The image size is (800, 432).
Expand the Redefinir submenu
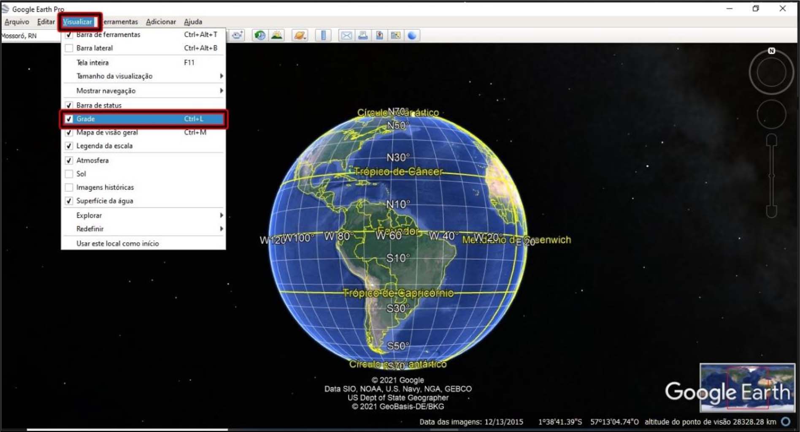coord(143,229)
